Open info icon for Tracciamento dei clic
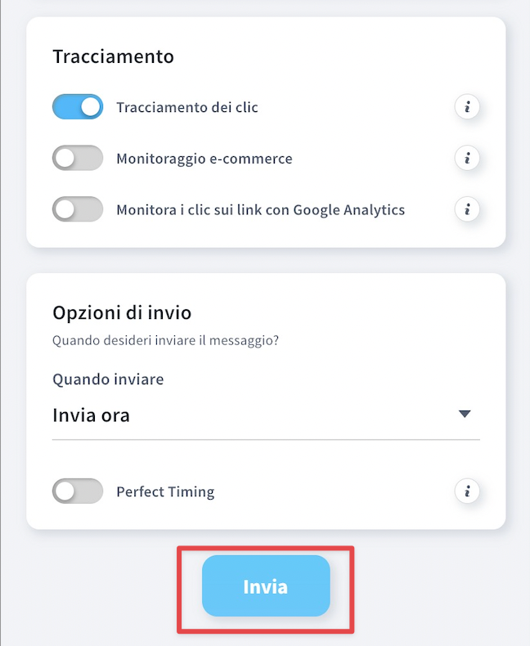Image resolution: width=530 pixels, height=646 pixels. pos(467,107)
